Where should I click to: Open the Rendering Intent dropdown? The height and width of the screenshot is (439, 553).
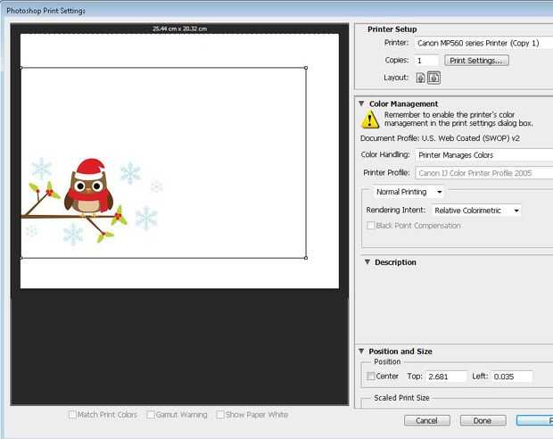[477, 211]
